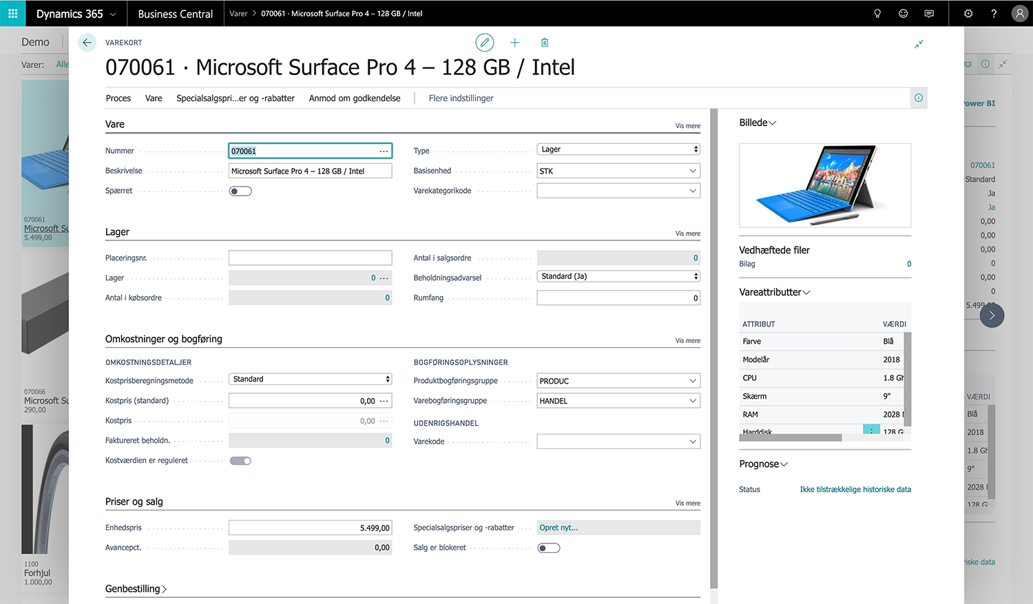The width and height of the screenshot is (1033, 604).
Task: Click shrink arrows icon in background list page
Action: coord(1003,64)
